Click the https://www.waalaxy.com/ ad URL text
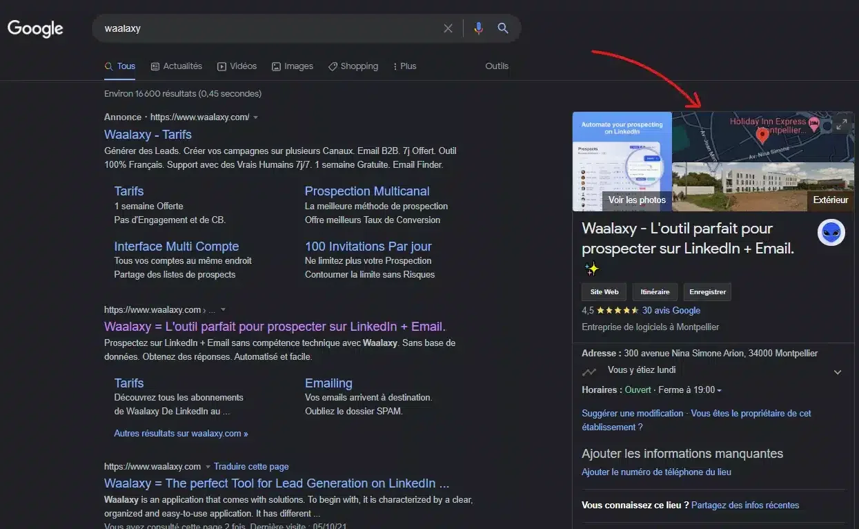Screen dimensions: 859x529 pyautogui.click(x=200, y=117)
